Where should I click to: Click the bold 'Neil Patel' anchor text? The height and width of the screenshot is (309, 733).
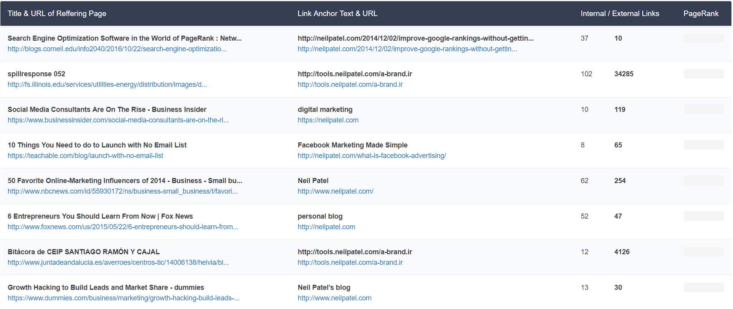[313, 181]
